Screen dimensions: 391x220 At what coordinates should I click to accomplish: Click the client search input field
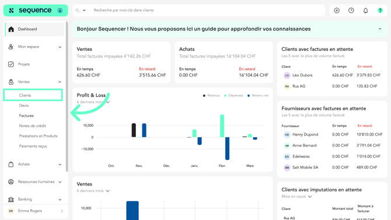[207, 11]
